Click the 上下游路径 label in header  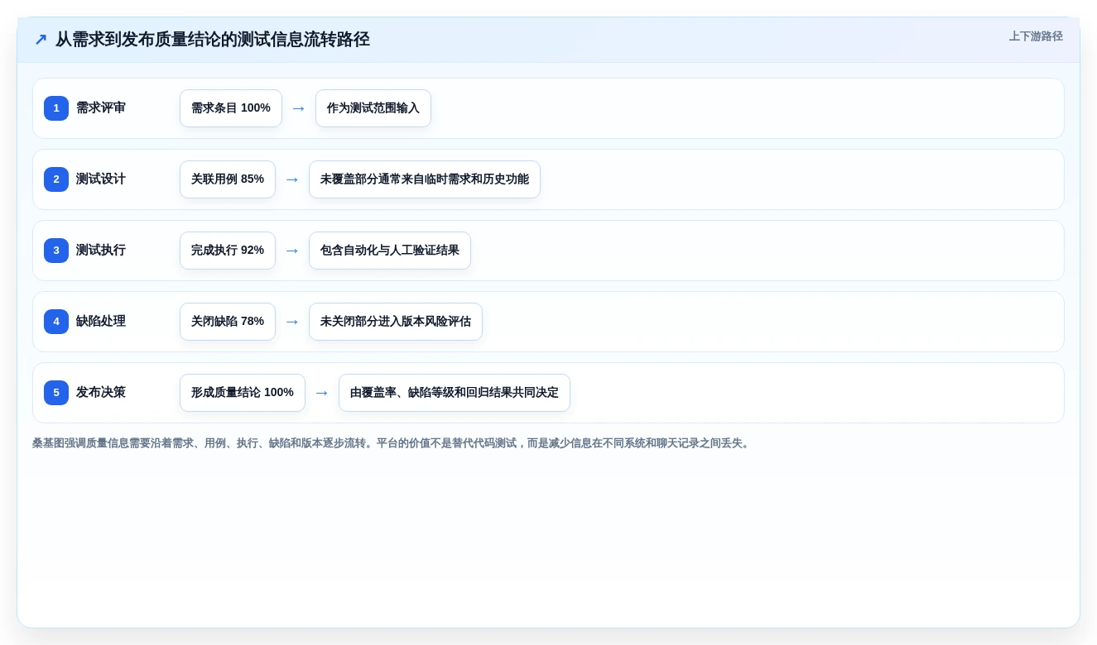(x=1036, y=36)
